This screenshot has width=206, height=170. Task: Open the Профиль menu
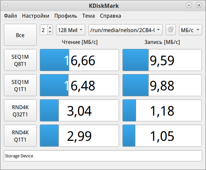pos(66,16)
